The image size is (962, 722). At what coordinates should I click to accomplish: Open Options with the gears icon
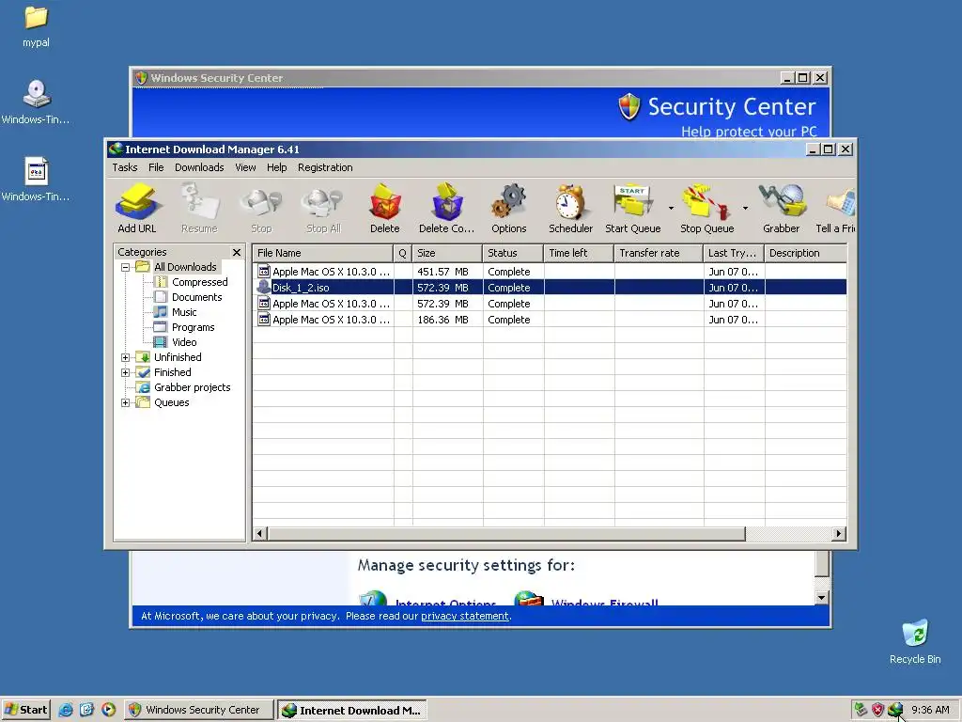coord(508,208)
